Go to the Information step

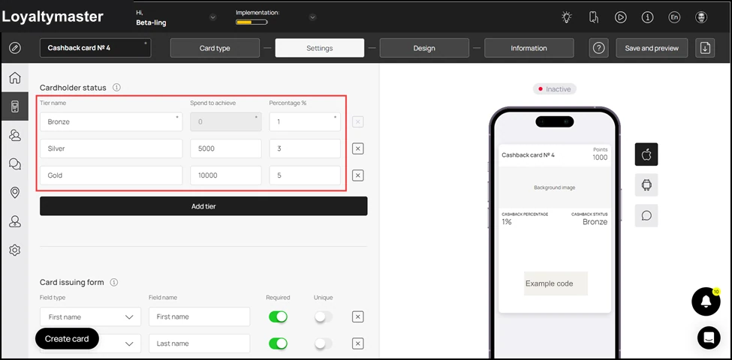pos(529,48)
